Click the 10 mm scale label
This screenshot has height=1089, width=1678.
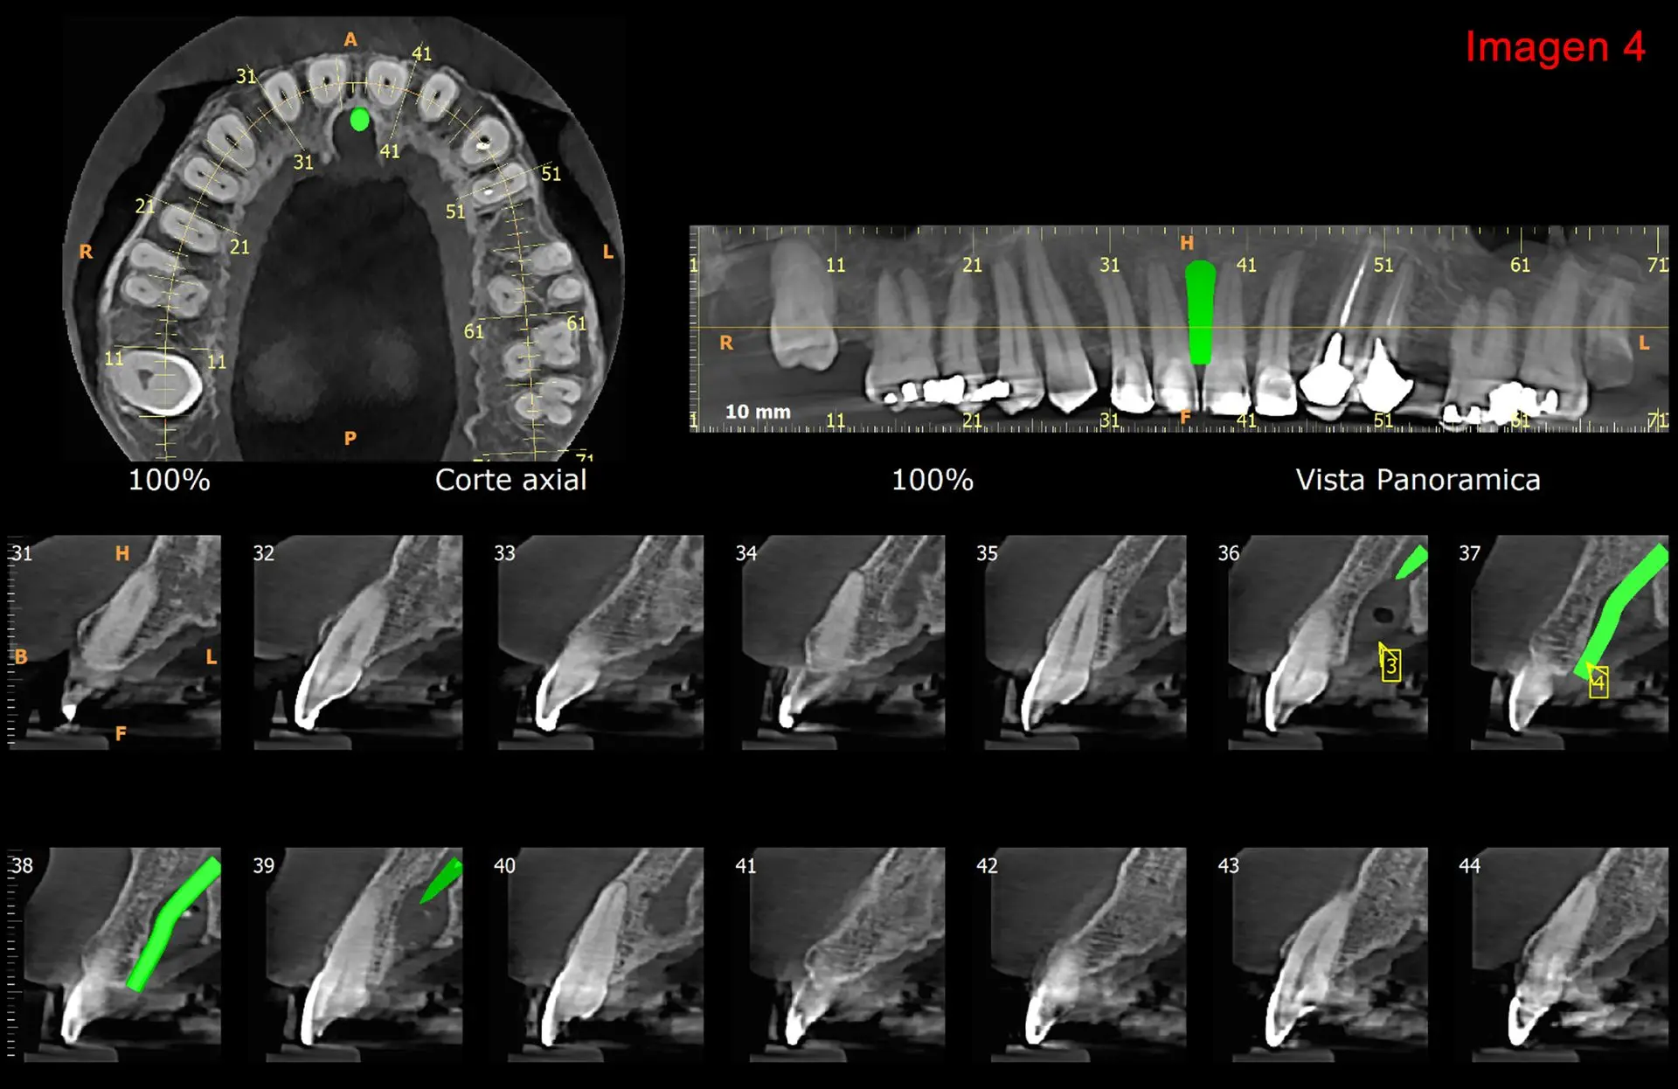pyautogui.click(x=758, y=412)
